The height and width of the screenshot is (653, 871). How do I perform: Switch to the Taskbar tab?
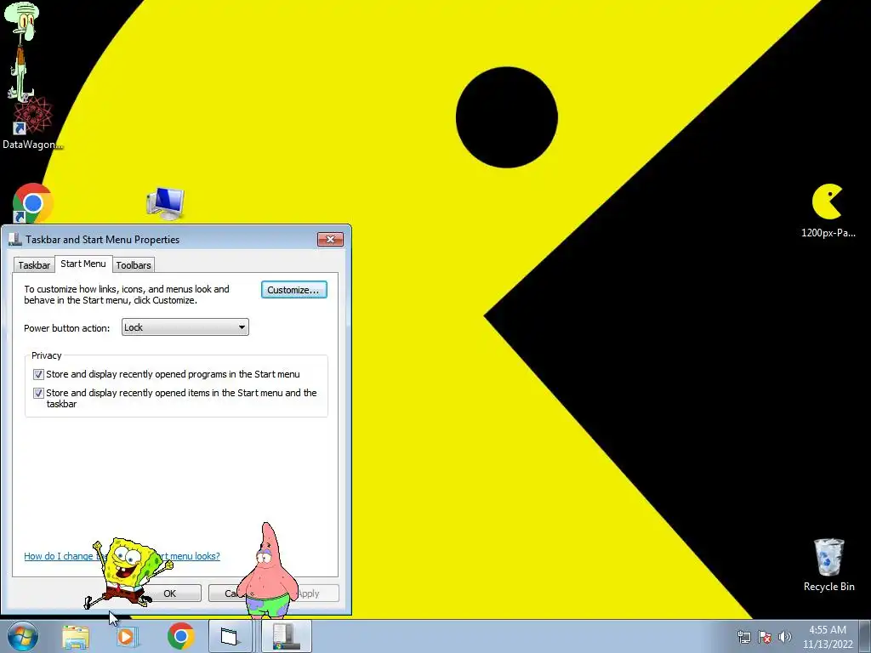coord(34,265)
